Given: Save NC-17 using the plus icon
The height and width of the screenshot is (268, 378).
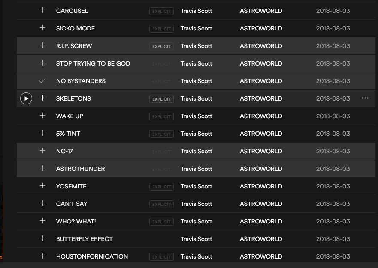Looking at the screenshot, I should tap(42, 151).
